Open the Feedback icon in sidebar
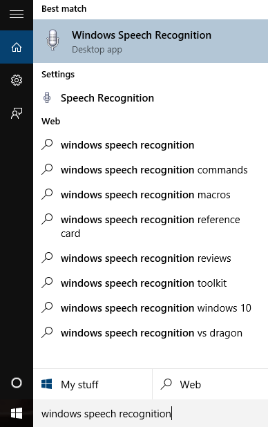 point(17,113)
